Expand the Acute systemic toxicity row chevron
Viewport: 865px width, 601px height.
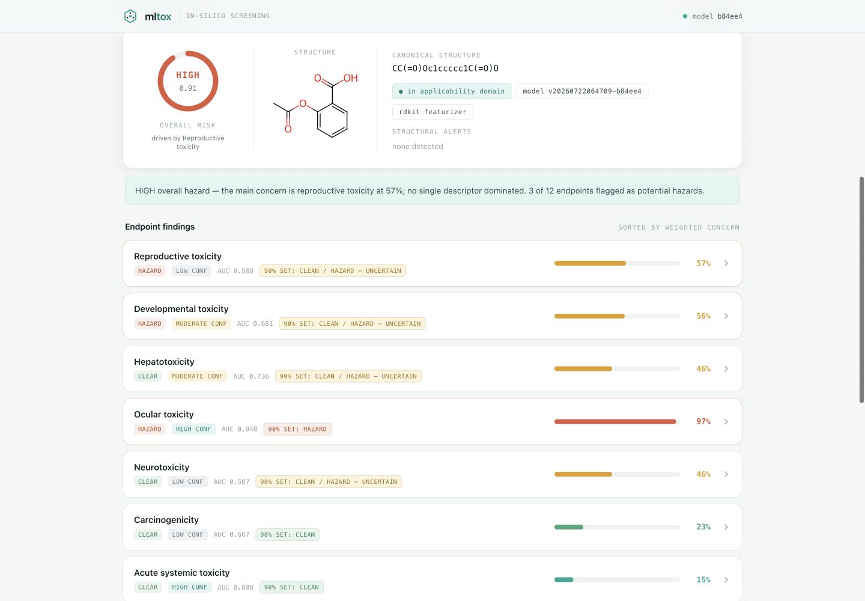[726, 580]
